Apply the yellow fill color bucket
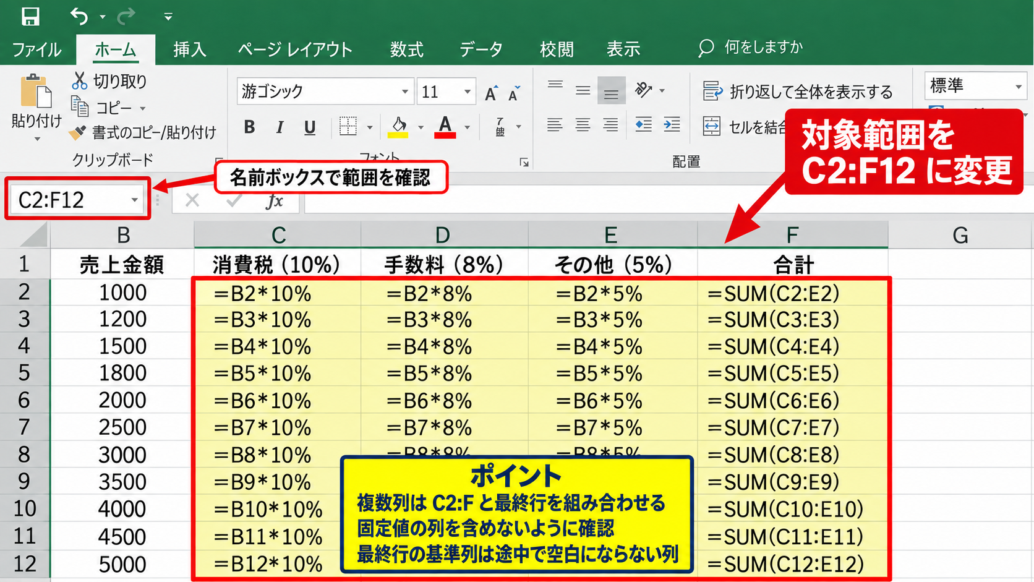The height and width of the screenshot is (582, 1034). (x=399, y=127)
